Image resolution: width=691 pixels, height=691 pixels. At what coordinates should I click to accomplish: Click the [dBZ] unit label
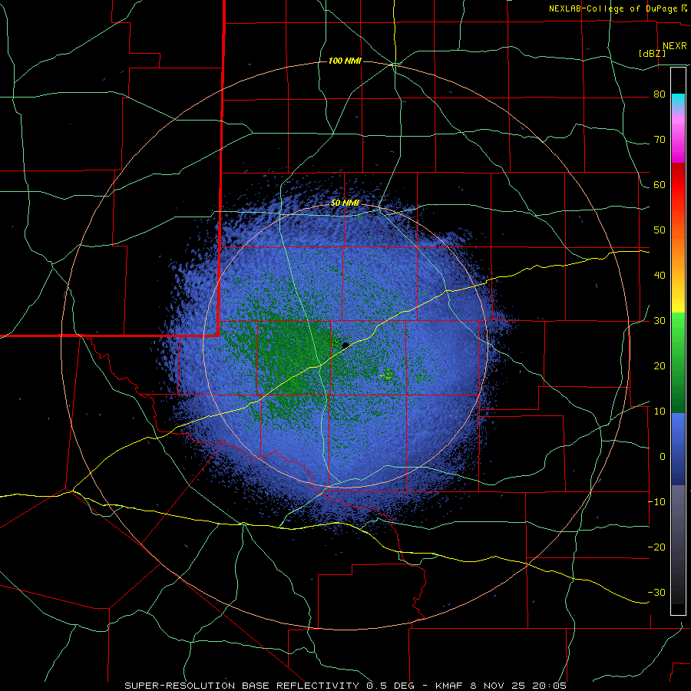point(652,54)
